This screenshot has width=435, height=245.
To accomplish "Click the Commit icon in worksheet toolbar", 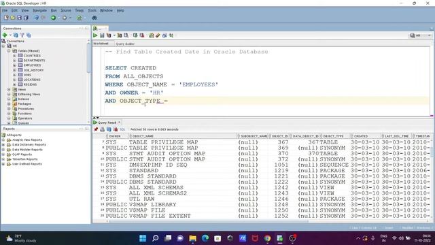I will tap(135, 35).
